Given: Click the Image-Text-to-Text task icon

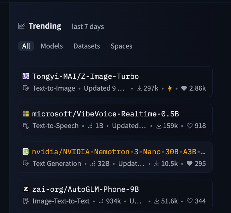Looking at the screenshot, I should pyautogui.click(x=26, y=201).
